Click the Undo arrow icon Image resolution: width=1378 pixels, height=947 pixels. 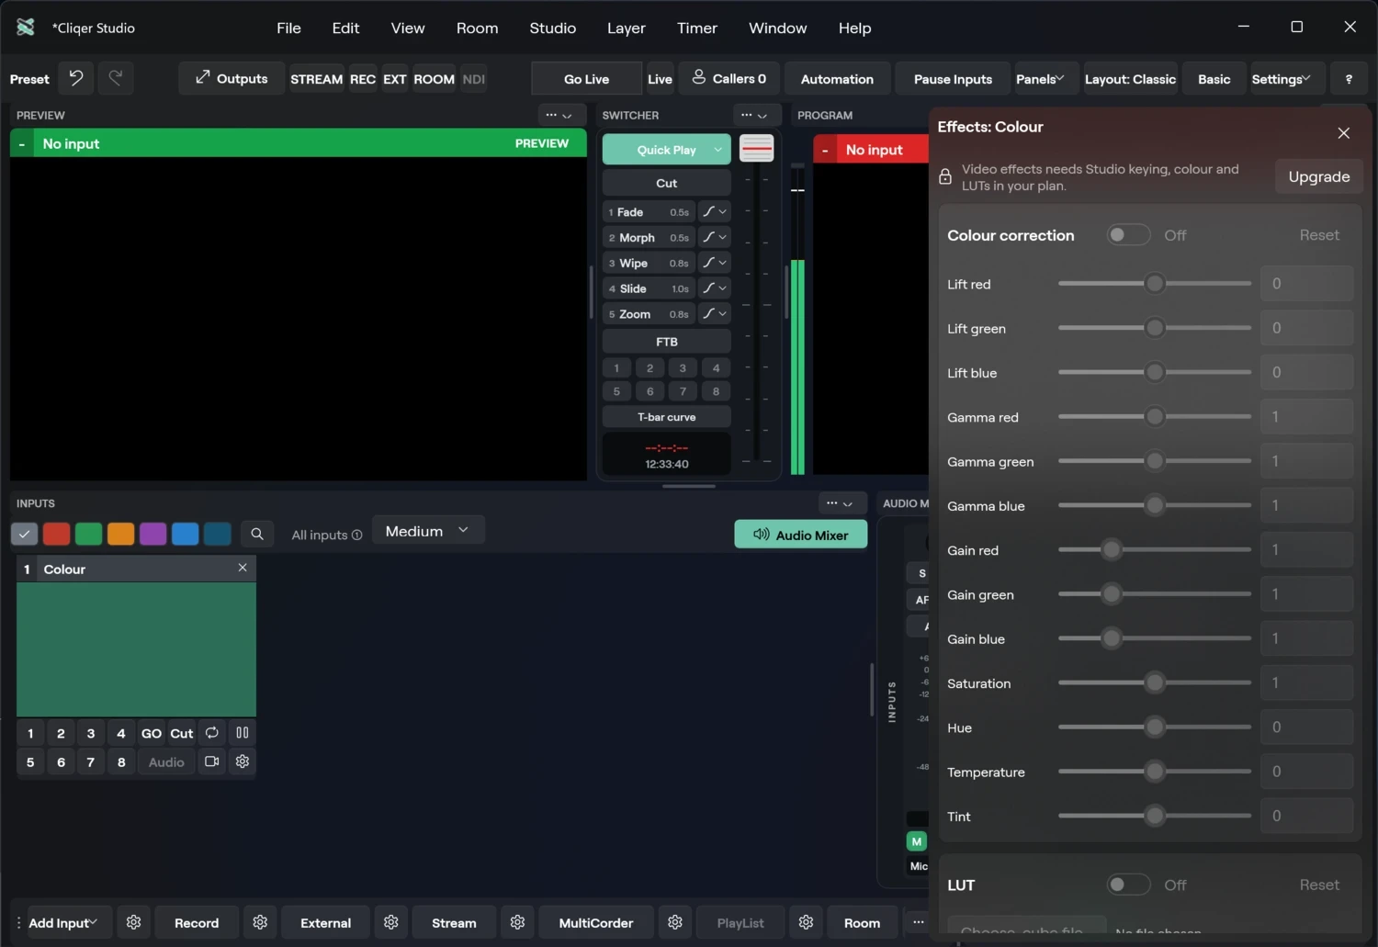(76, 78)
